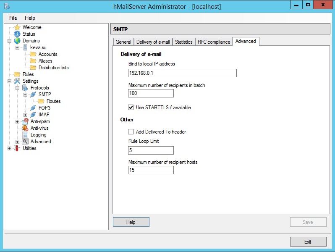Image resolution: width=335 pixels, height=252 pixels.
Task: Click the Logging document icon
Action: pyautogui.click(x=25, y=135)
